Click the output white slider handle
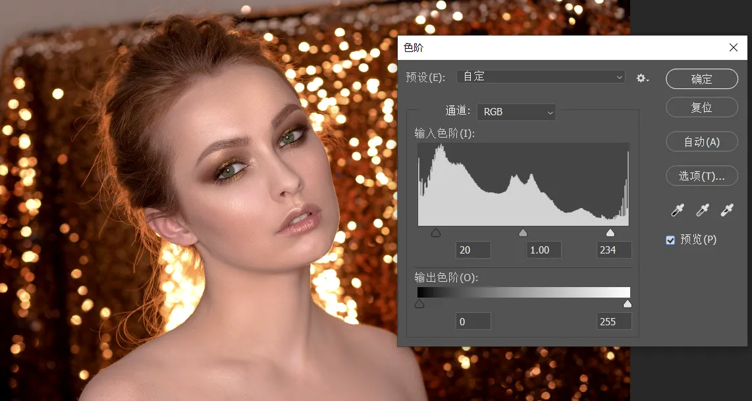Viewport: 752px width, 401px height. click(628, 304)
